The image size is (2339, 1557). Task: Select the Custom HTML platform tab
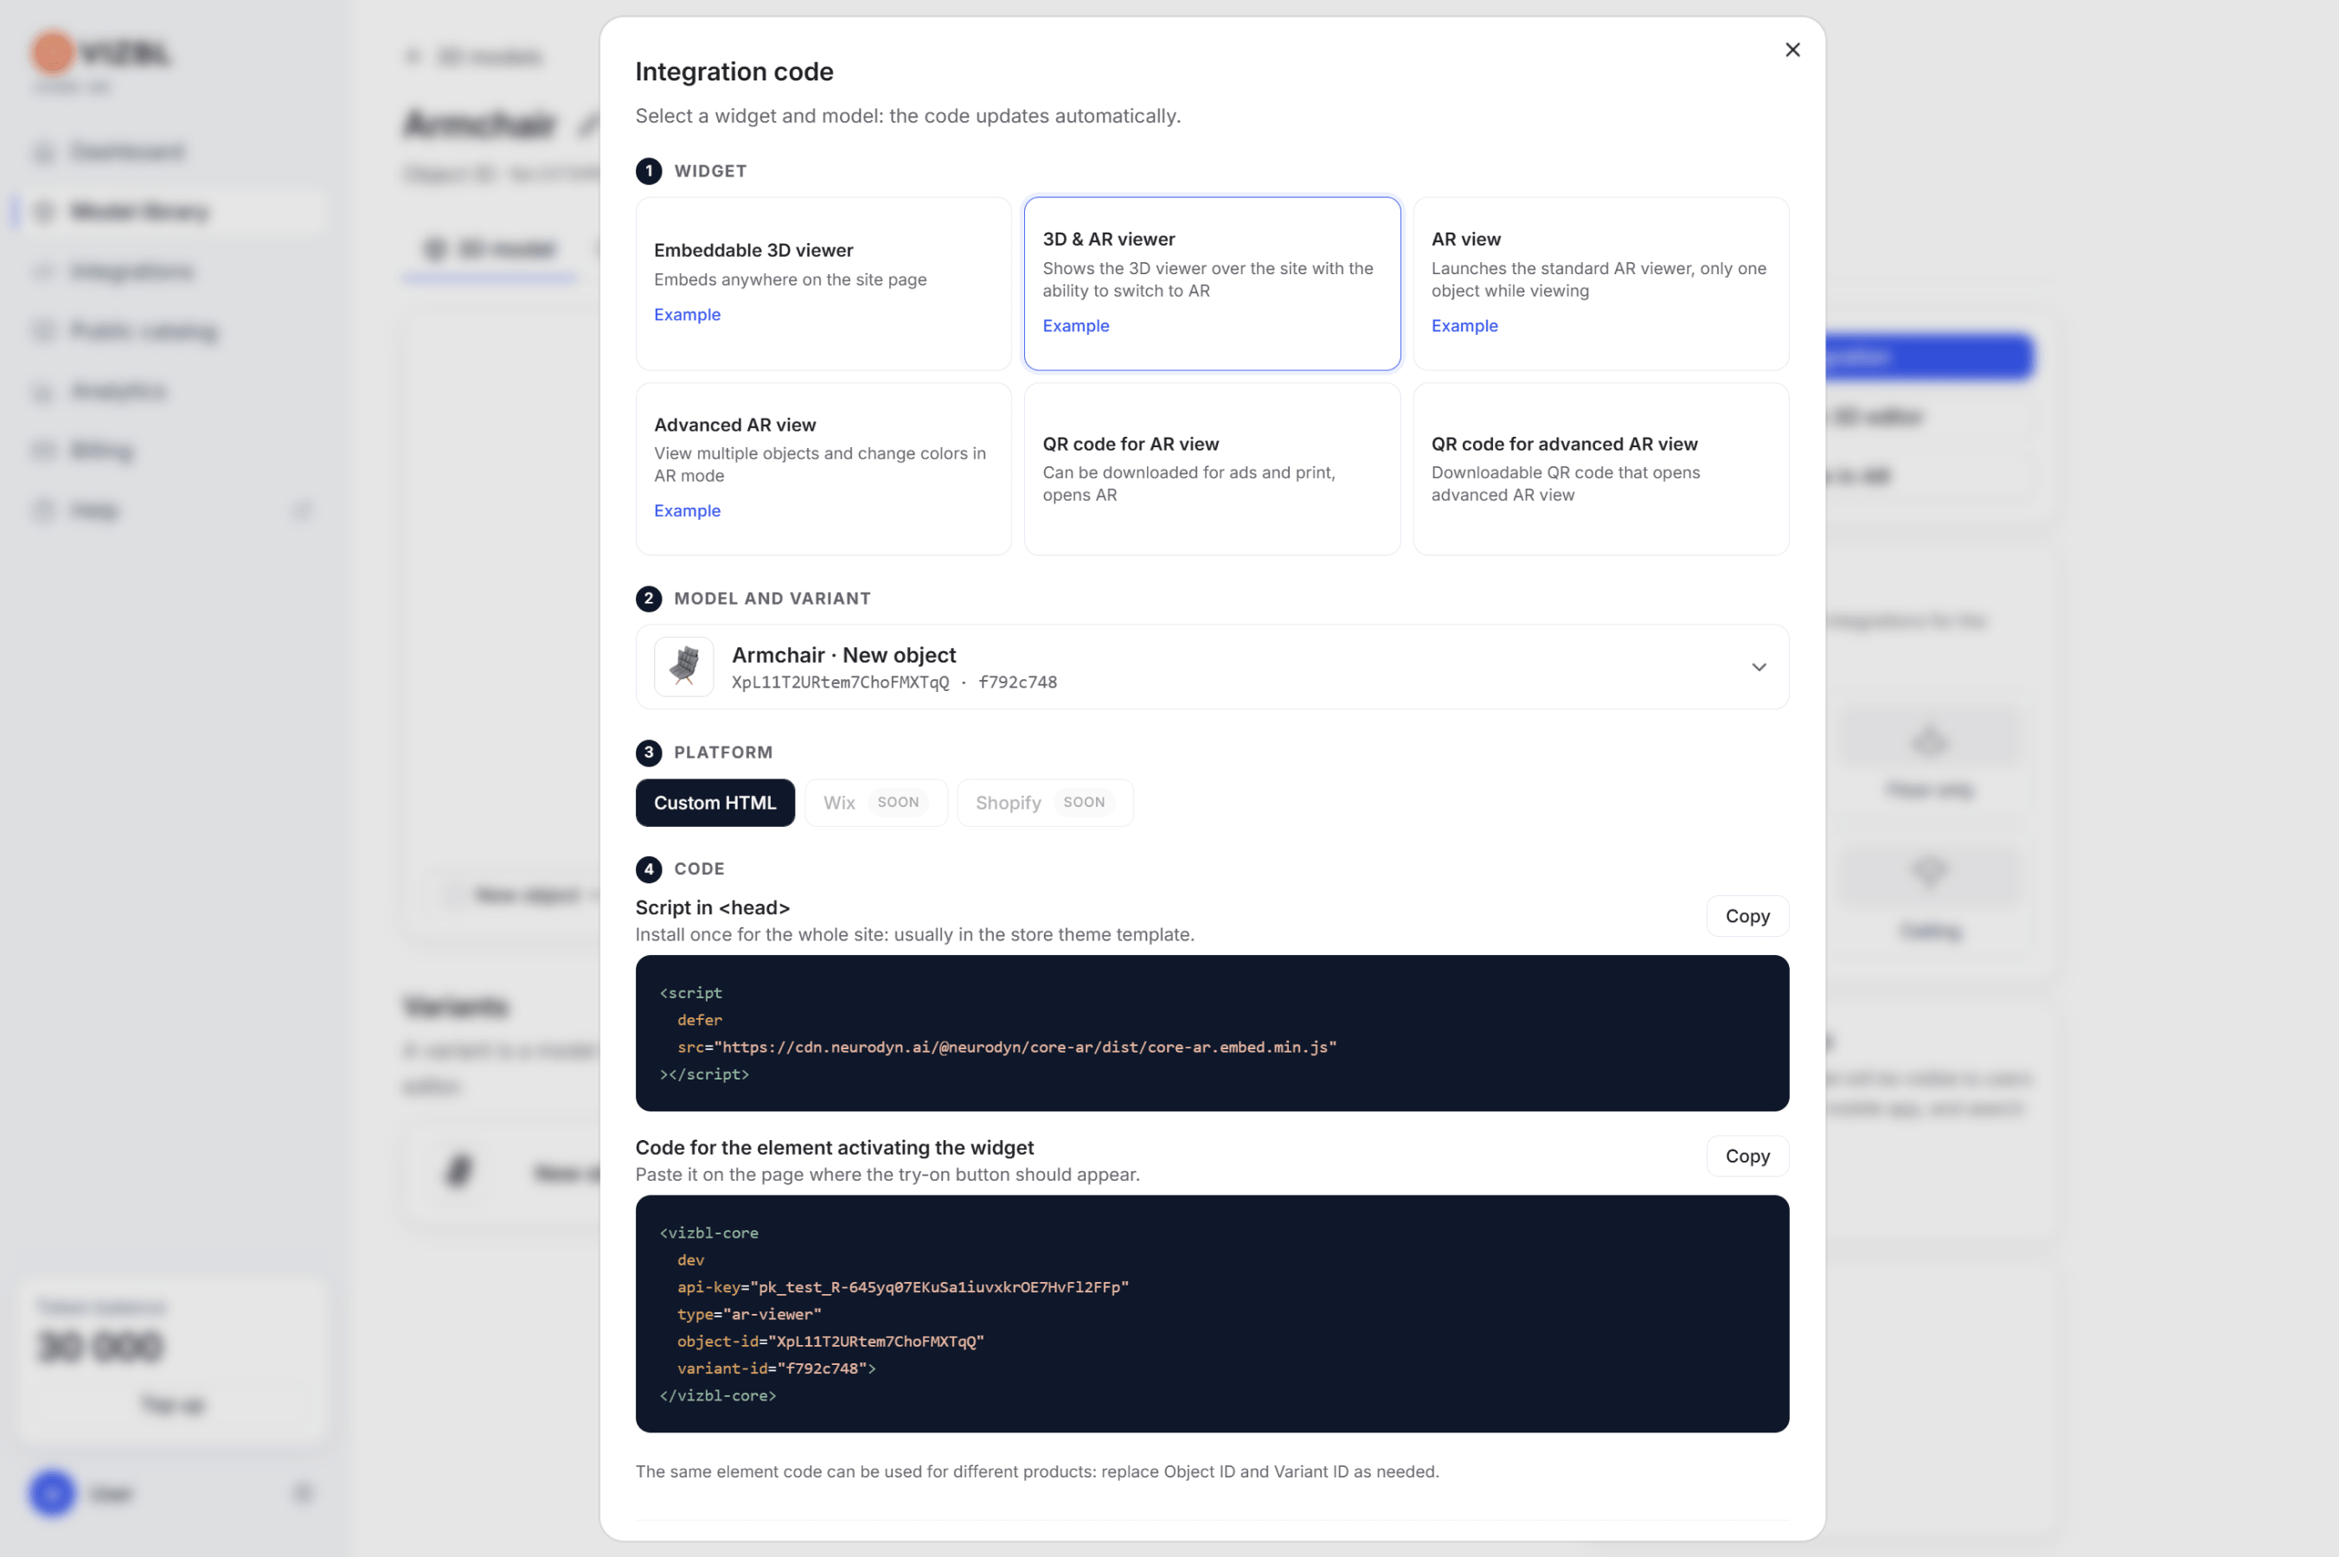click(x=715, y=803)
